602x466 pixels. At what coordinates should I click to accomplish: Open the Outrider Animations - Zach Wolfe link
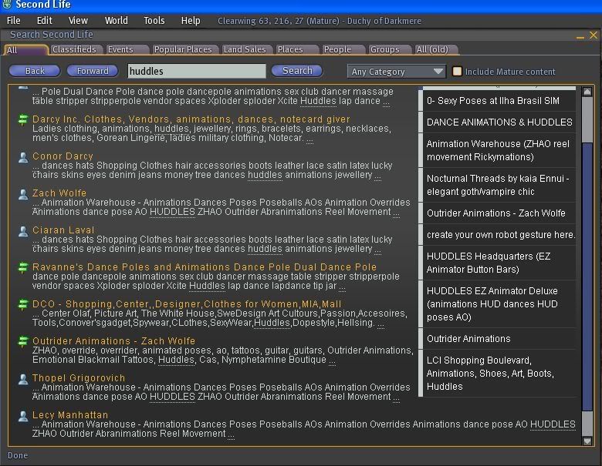pos(113,341)
